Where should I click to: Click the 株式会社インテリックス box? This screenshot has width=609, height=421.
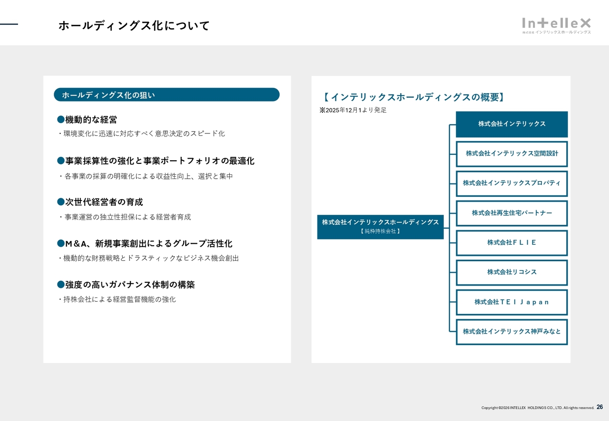(511, 124)
